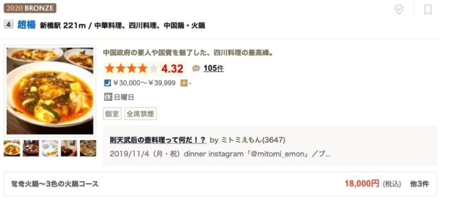Open the 趙楊 restaurant link
Image resolution: width=469 pixels, height=201 pixels.
(26, 25)
